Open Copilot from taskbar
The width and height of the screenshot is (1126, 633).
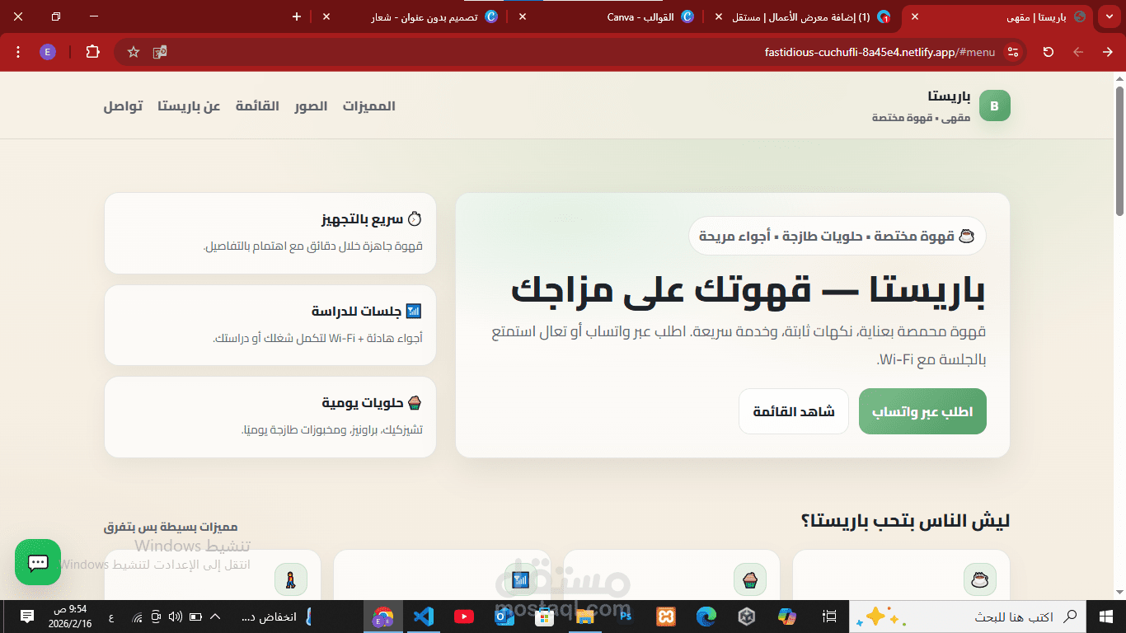tap(787, 617)
